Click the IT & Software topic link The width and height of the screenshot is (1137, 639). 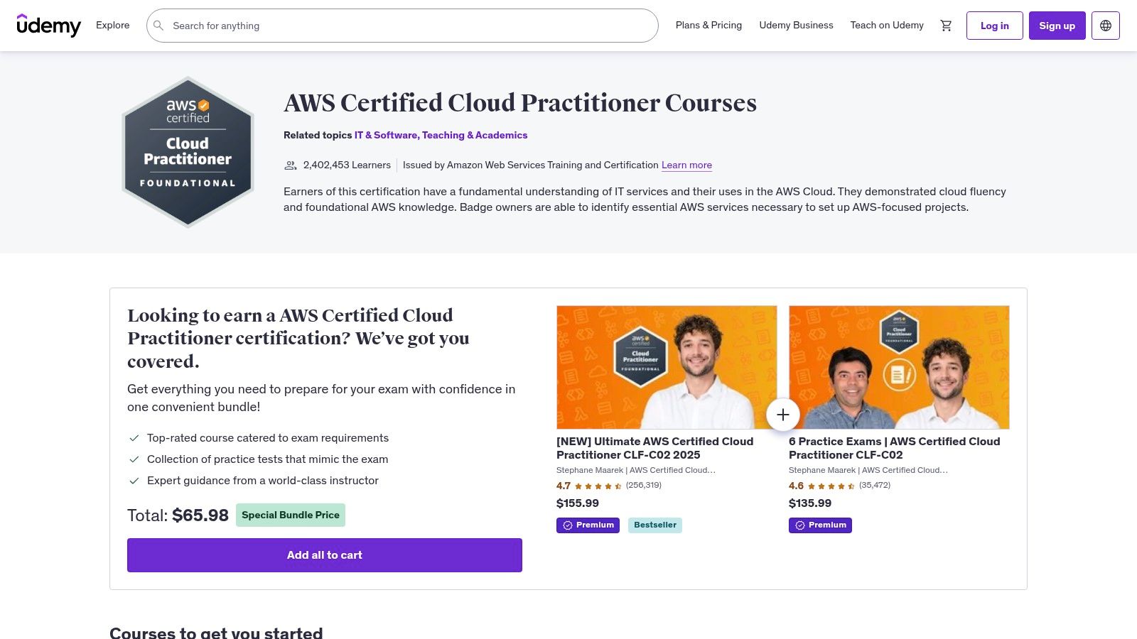point(386,135)
